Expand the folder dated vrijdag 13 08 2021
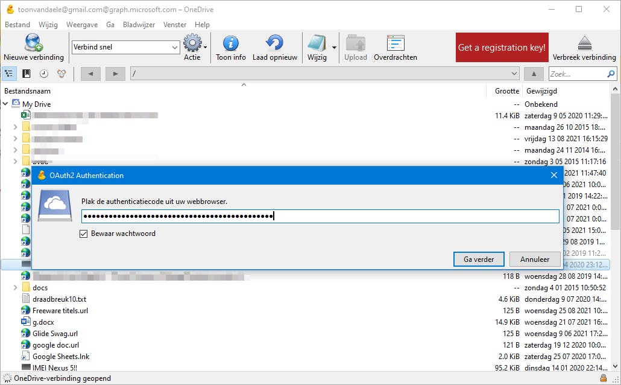The width and height of the screenshot is (621, 385). point(15,138)
